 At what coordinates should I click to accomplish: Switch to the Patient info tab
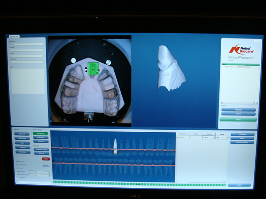coord(14,36)
